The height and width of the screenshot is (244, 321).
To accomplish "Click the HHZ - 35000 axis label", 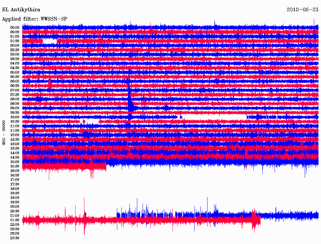I will pyautogui.click(x=4, y=133).
